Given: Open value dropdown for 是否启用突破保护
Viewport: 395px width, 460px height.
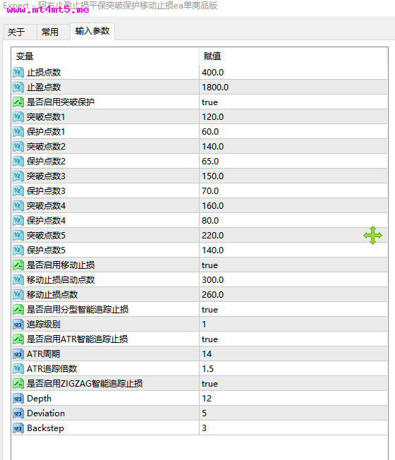Looking at the screenshot, I should [x=293, y=102].
